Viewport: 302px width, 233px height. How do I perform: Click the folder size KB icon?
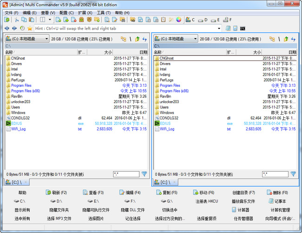click(x=133, y=19)
